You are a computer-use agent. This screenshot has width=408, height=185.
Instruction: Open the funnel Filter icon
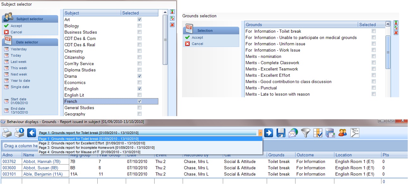click(x=306, y=133)
